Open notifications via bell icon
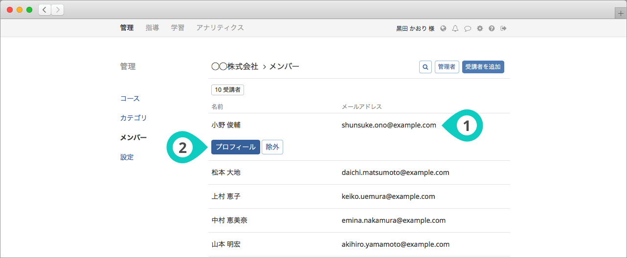Screen dimensions: 627x258 pyautogui.click(x=455, y=28)
